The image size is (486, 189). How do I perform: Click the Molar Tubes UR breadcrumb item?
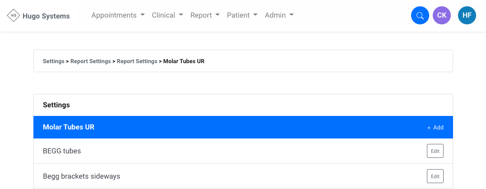click(x=184, y=61)
